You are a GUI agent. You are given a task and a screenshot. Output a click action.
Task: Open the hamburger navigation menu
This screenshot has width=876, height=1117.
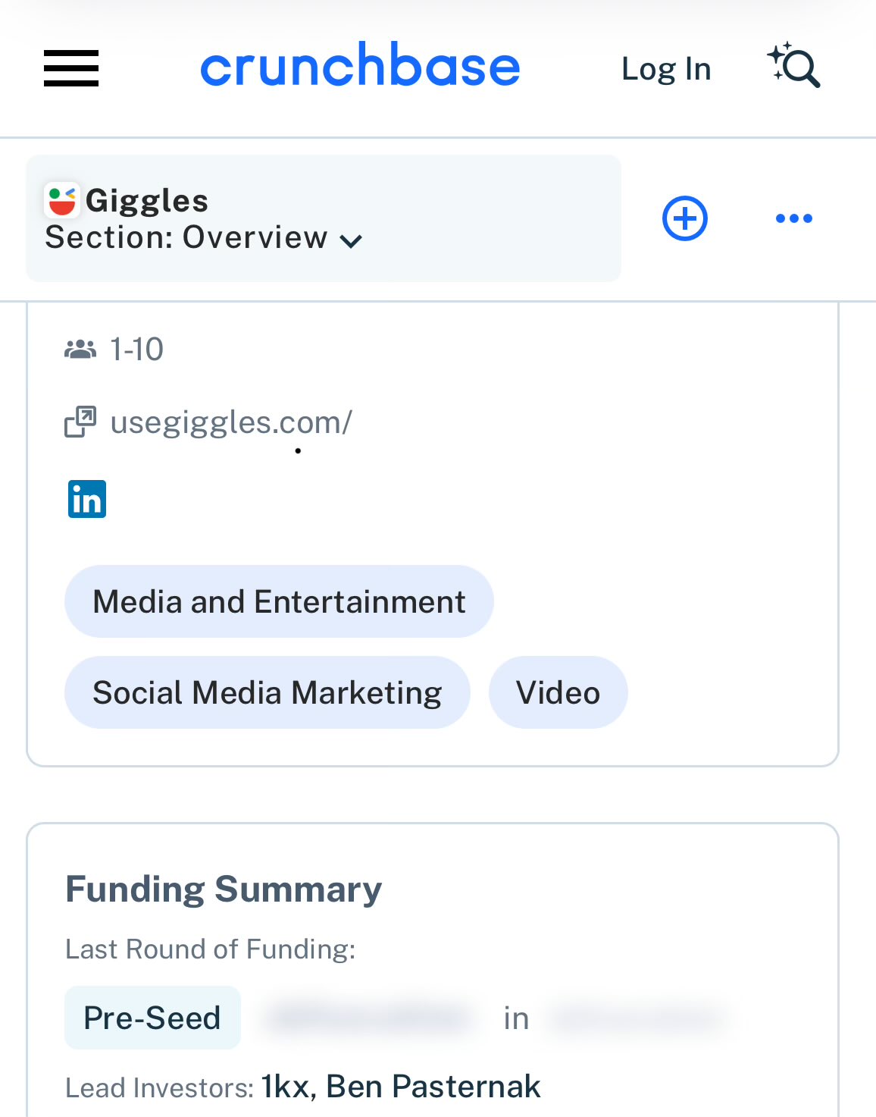click(71, 68)
